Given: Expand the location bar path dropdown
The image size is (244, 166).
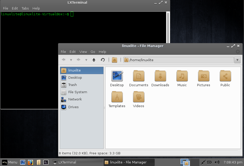Looking at the screenshot, I should pos(238,60).
